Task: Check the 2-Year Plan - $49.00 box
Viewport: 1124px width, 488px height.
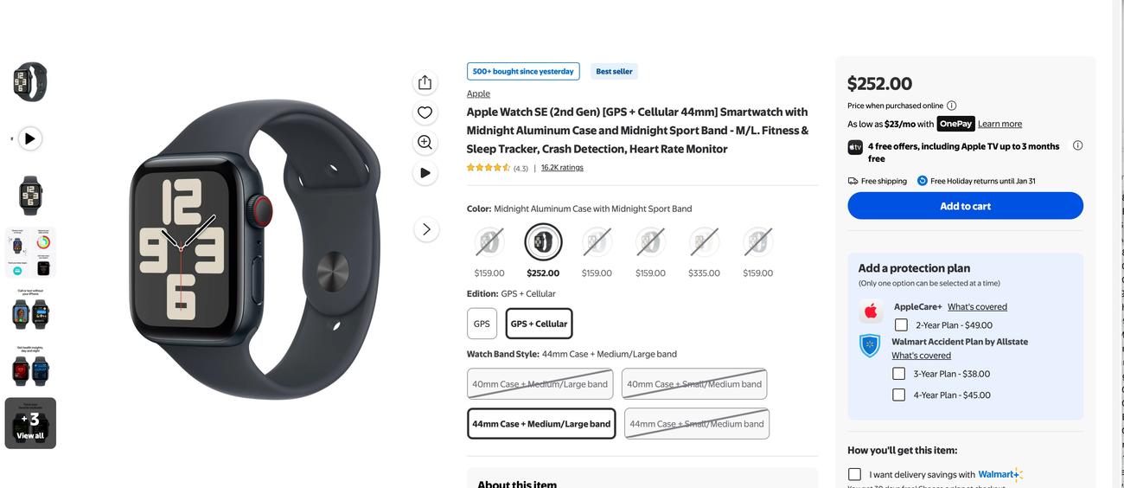Action: pos(901,325)
